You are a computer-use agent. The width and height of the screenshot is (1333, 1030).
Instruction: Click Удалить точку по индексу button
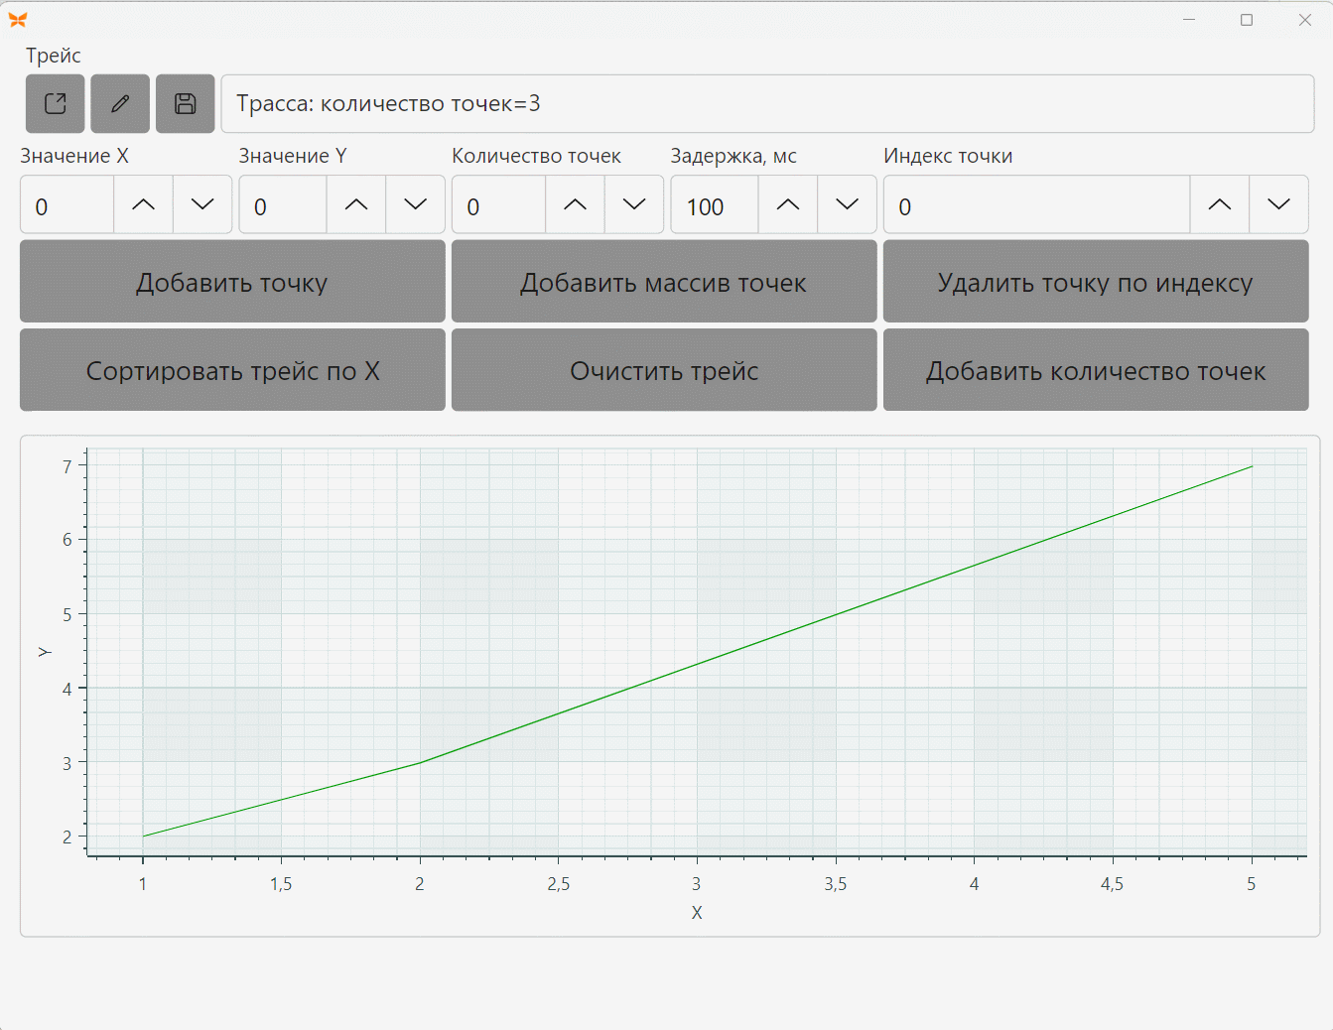point(1096,282)
